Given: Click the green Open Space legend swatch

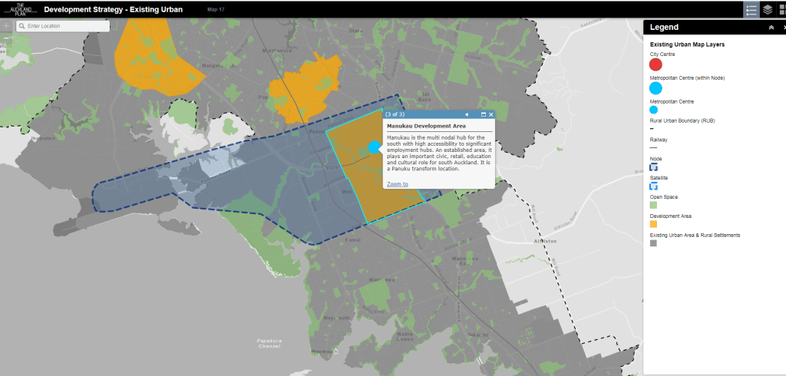Looking at the screenshot, I should pyautogui.click(x=653, y=206).
